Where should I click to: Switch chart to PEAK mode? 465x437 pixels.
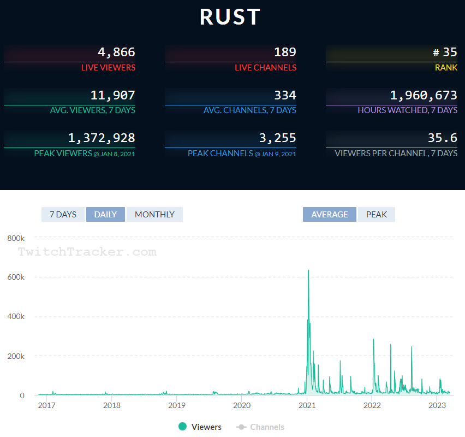(x=377, y=214)
